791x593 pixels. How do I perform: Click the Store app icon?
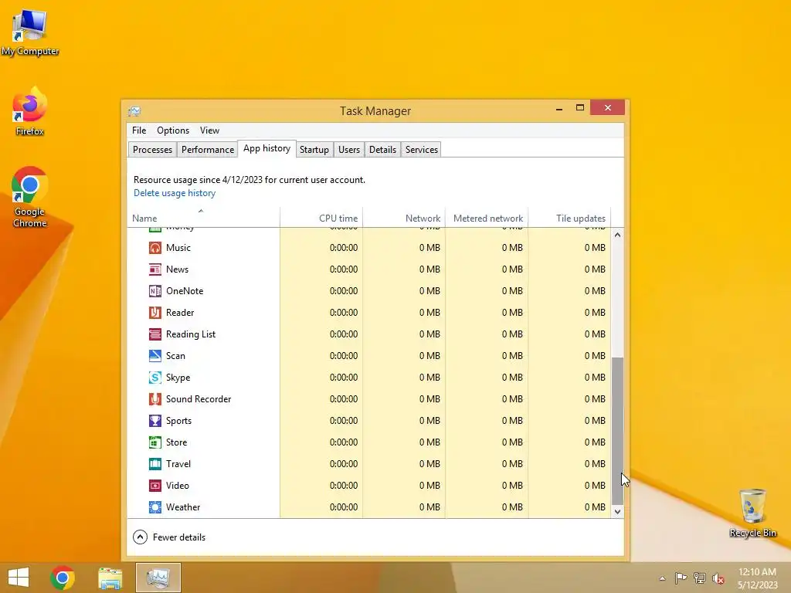154,442
